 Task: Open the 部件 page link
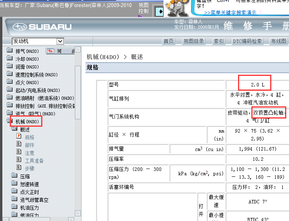[29, 145]
